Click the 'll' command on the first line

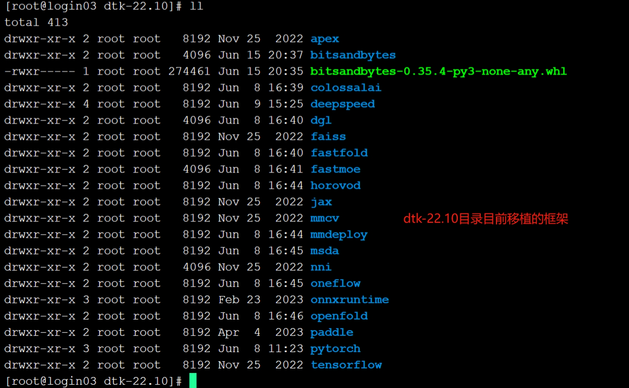(196, 6)
